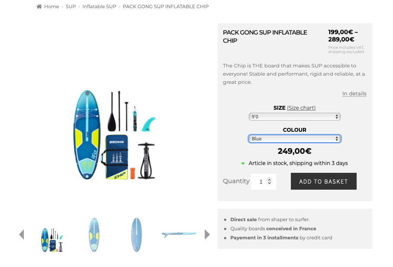Go to SUP breadcrumb category
Screen dimensions: 393x267
71,6
